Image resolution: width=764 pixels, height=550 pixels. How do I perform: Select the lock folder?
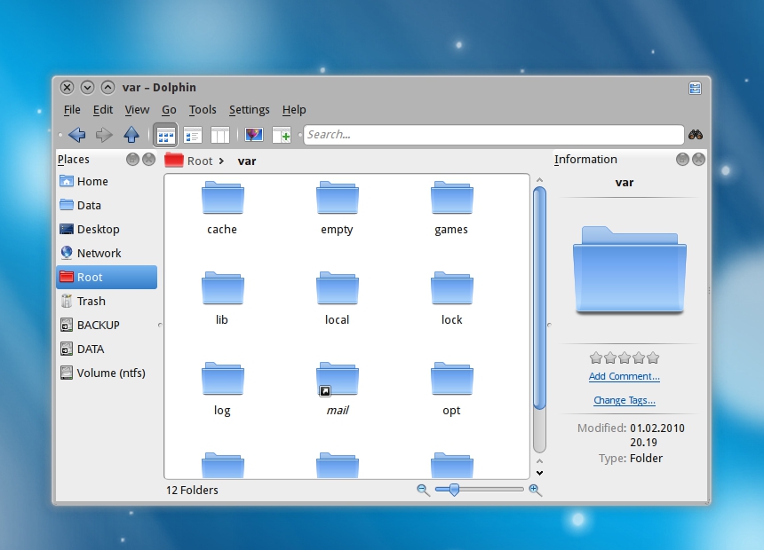(x=451, y=299)
